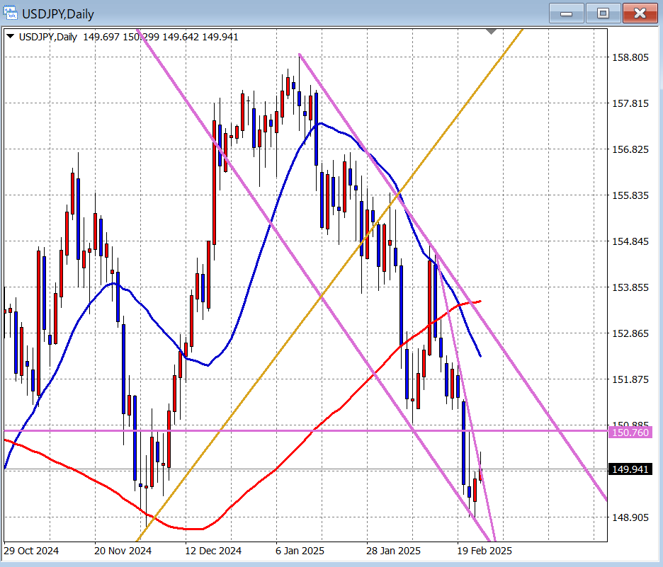The height and width of the screenshot is (567, 663).
Task: Click the pink 150.760 price label
Action: click(630, 433)
